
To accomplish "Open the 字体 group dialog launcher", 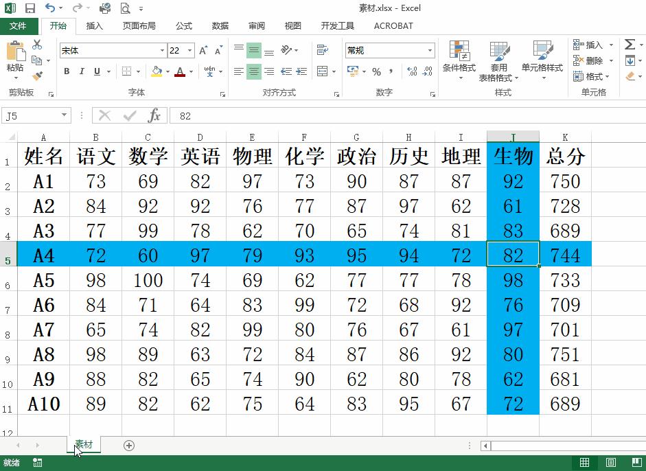I will [222, 94].
